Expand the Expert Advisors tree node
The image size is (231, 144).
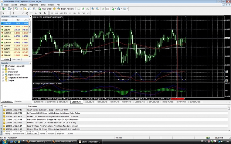(x=3, y=75)
